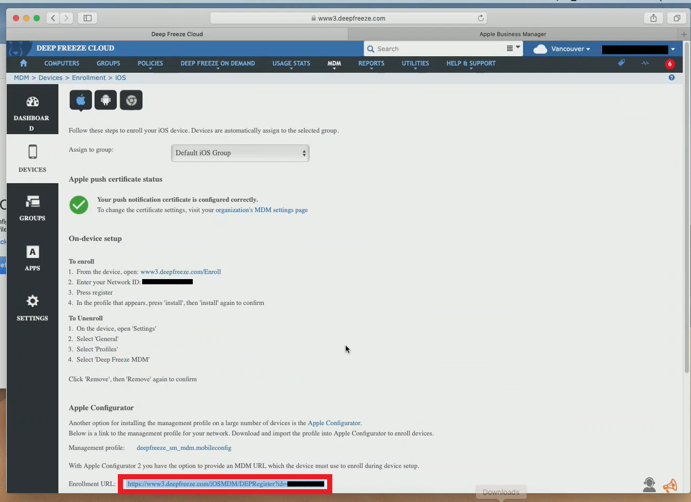The height and width of the screenshot is (502, 691).
Task: Open the Dashboard sidebar section
Action: point(32,110)
